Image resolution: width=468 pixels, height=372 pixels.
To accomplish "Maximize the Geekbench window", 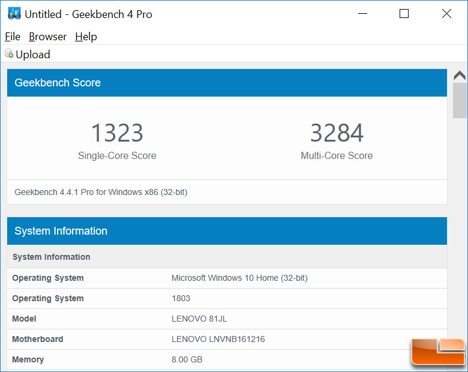I will tap(404, 13).
